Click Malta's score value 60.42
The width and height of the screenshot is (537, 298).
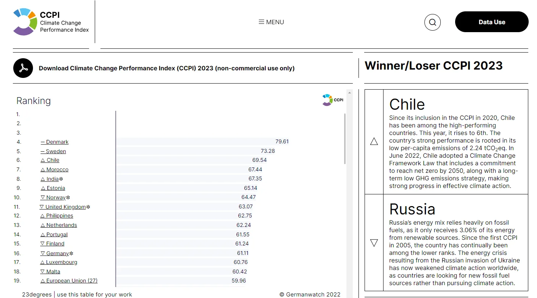(x=240, y=272)
